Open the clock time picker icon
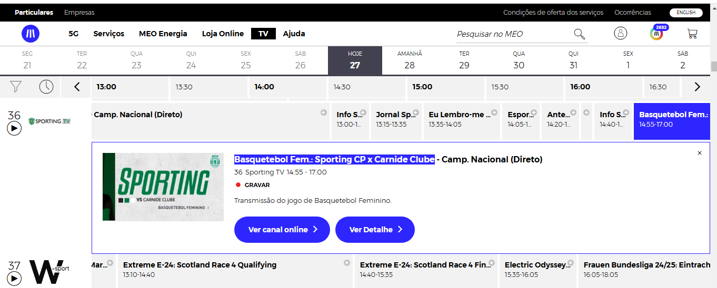The image size is (717, 288). [46, 87]
